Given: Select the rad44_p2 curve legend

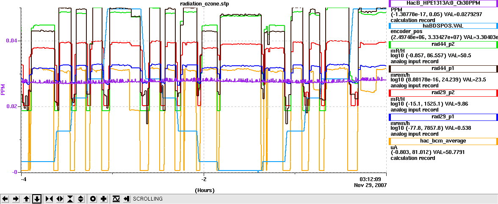Looking at the screenshot, I should (443, 45).
